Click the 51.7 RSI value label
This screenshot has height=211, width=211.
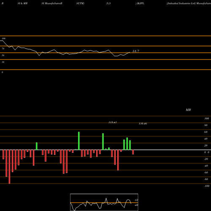pos(136,51)
